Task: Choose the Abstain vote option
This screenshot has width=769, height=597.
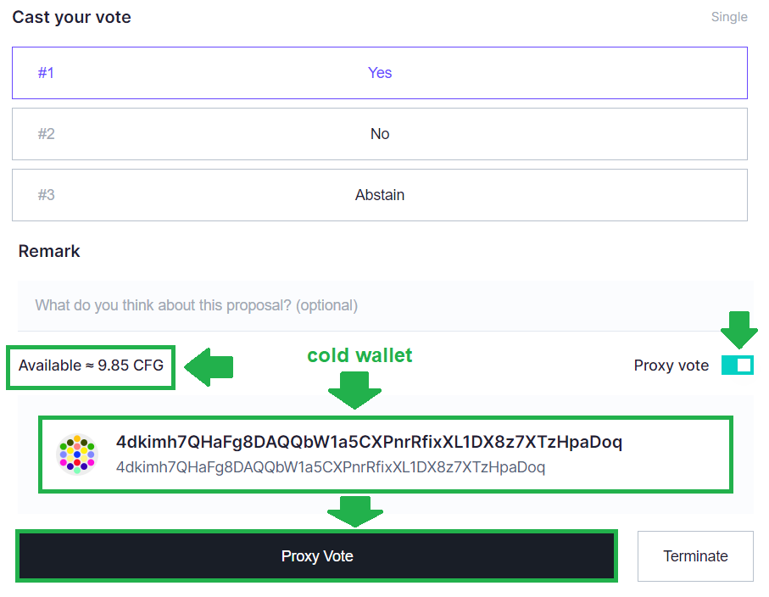Action: pos(380,195)
